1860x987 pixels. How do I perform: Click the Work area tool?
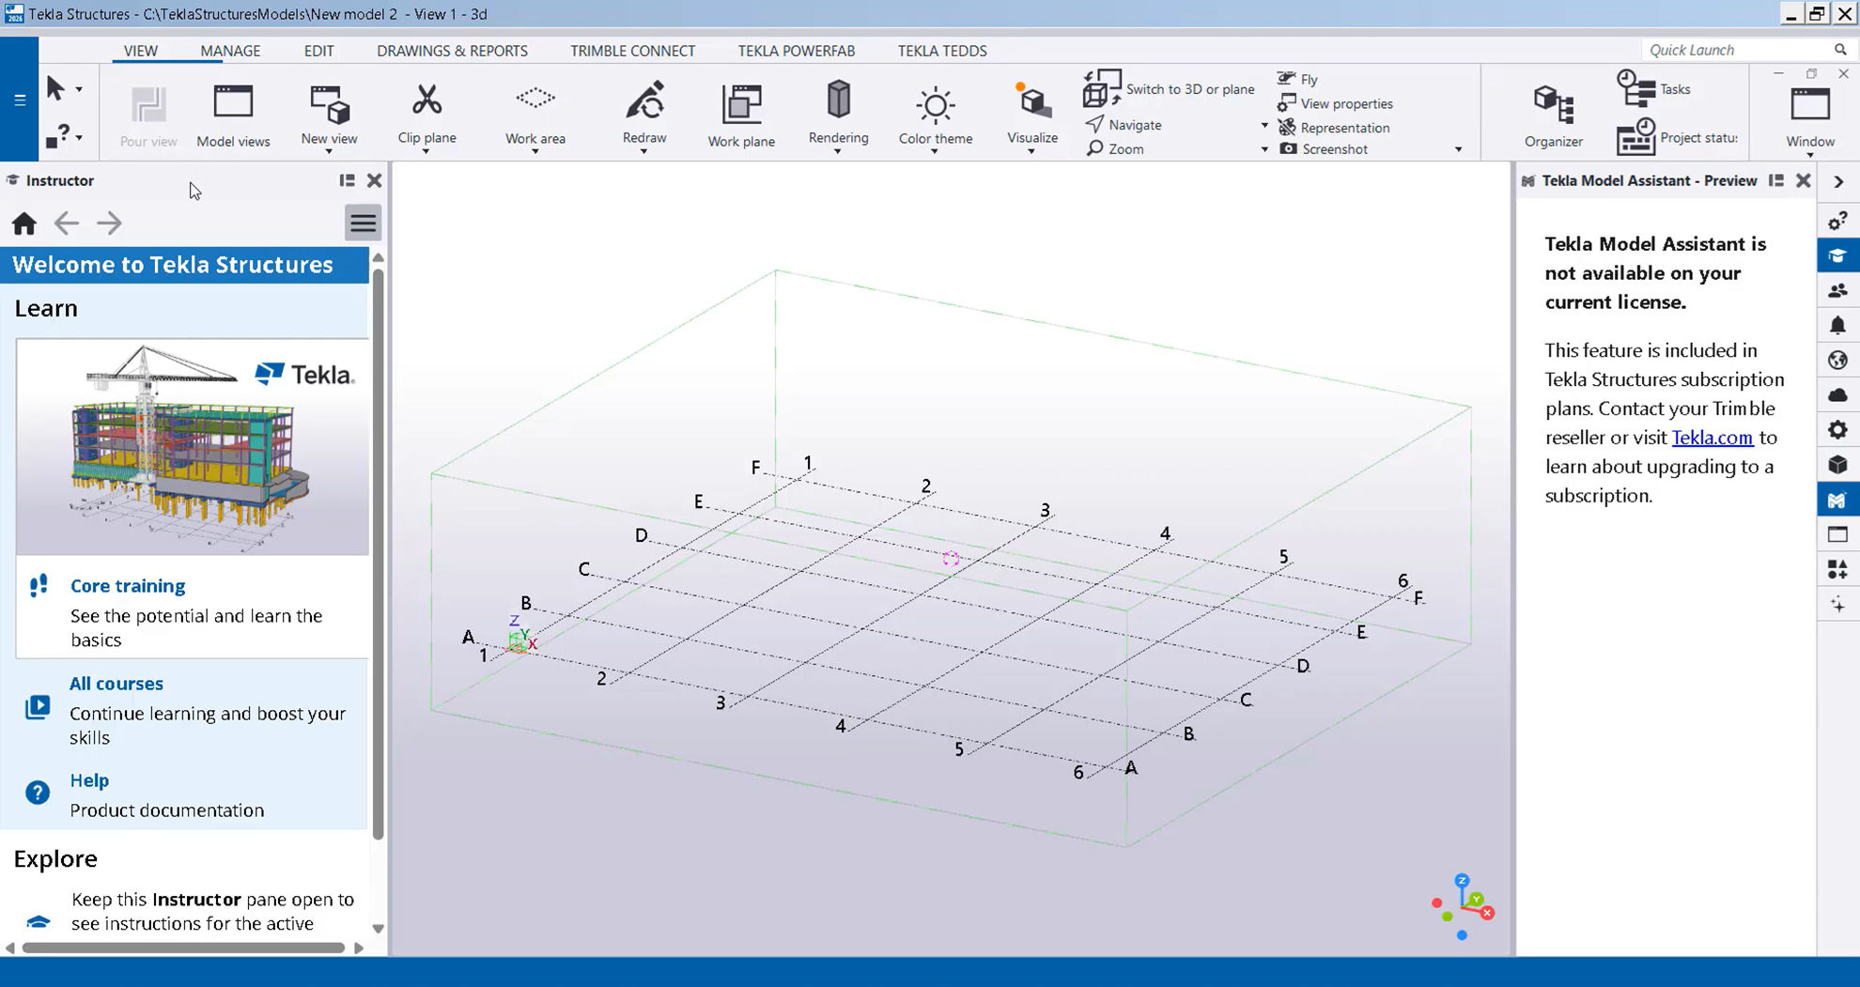[x=535, y=114]
